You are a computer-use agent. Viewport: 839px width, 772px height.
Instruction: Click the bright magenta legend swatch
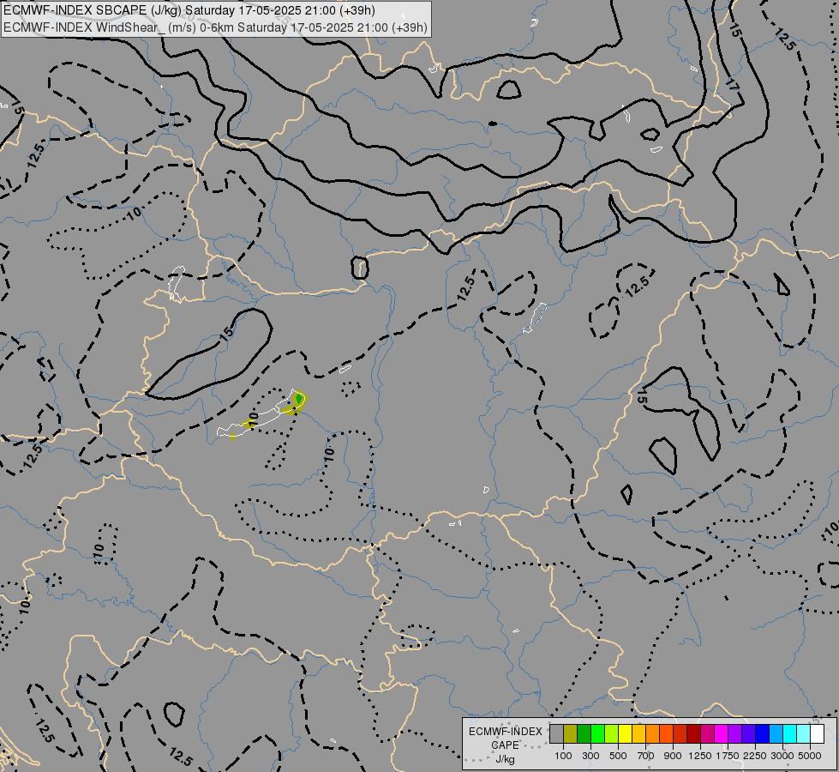pos(722,734)
